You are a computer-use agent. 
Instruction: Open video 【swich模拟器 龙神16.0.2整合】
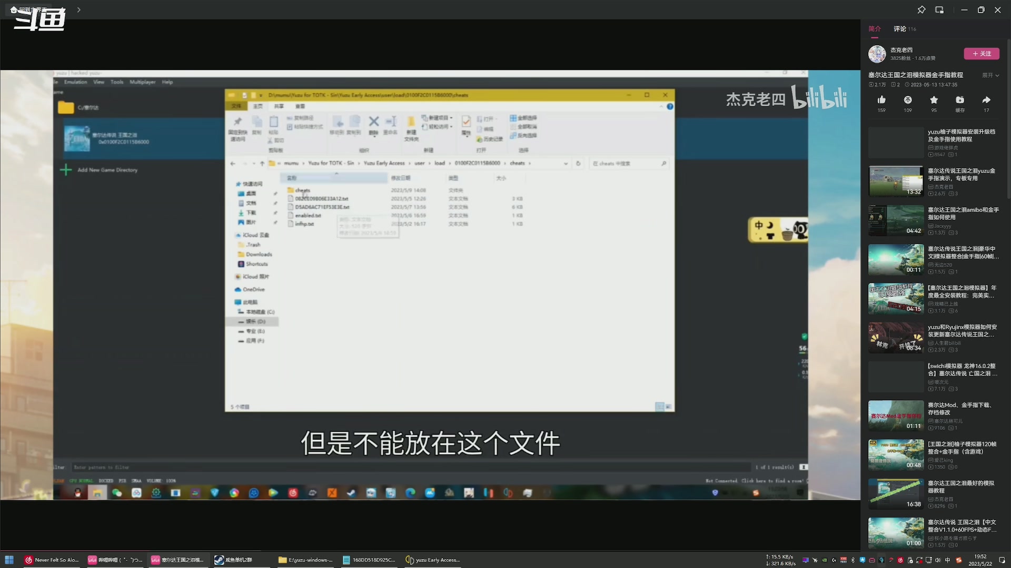(963, 370)
